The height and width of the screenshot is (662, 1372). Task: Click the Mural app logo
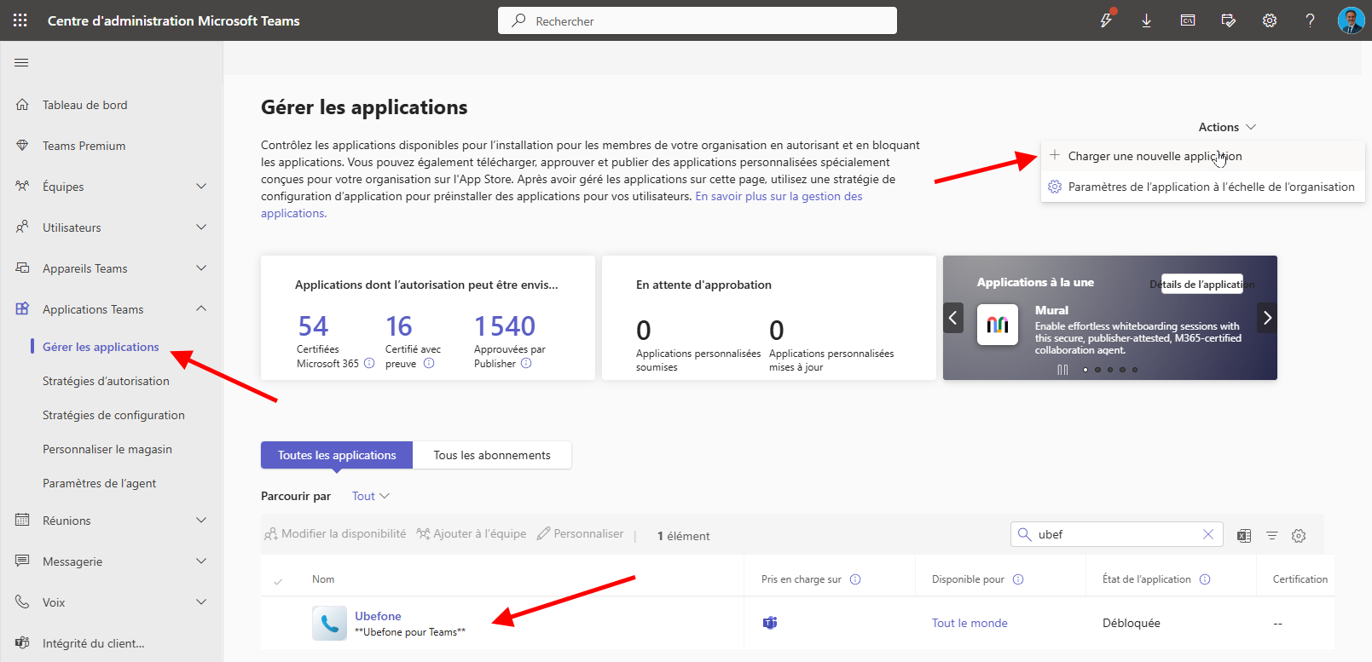(x=998, y=325)
